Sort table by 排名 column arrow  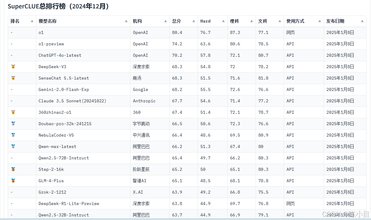click(x=32, y=21)
